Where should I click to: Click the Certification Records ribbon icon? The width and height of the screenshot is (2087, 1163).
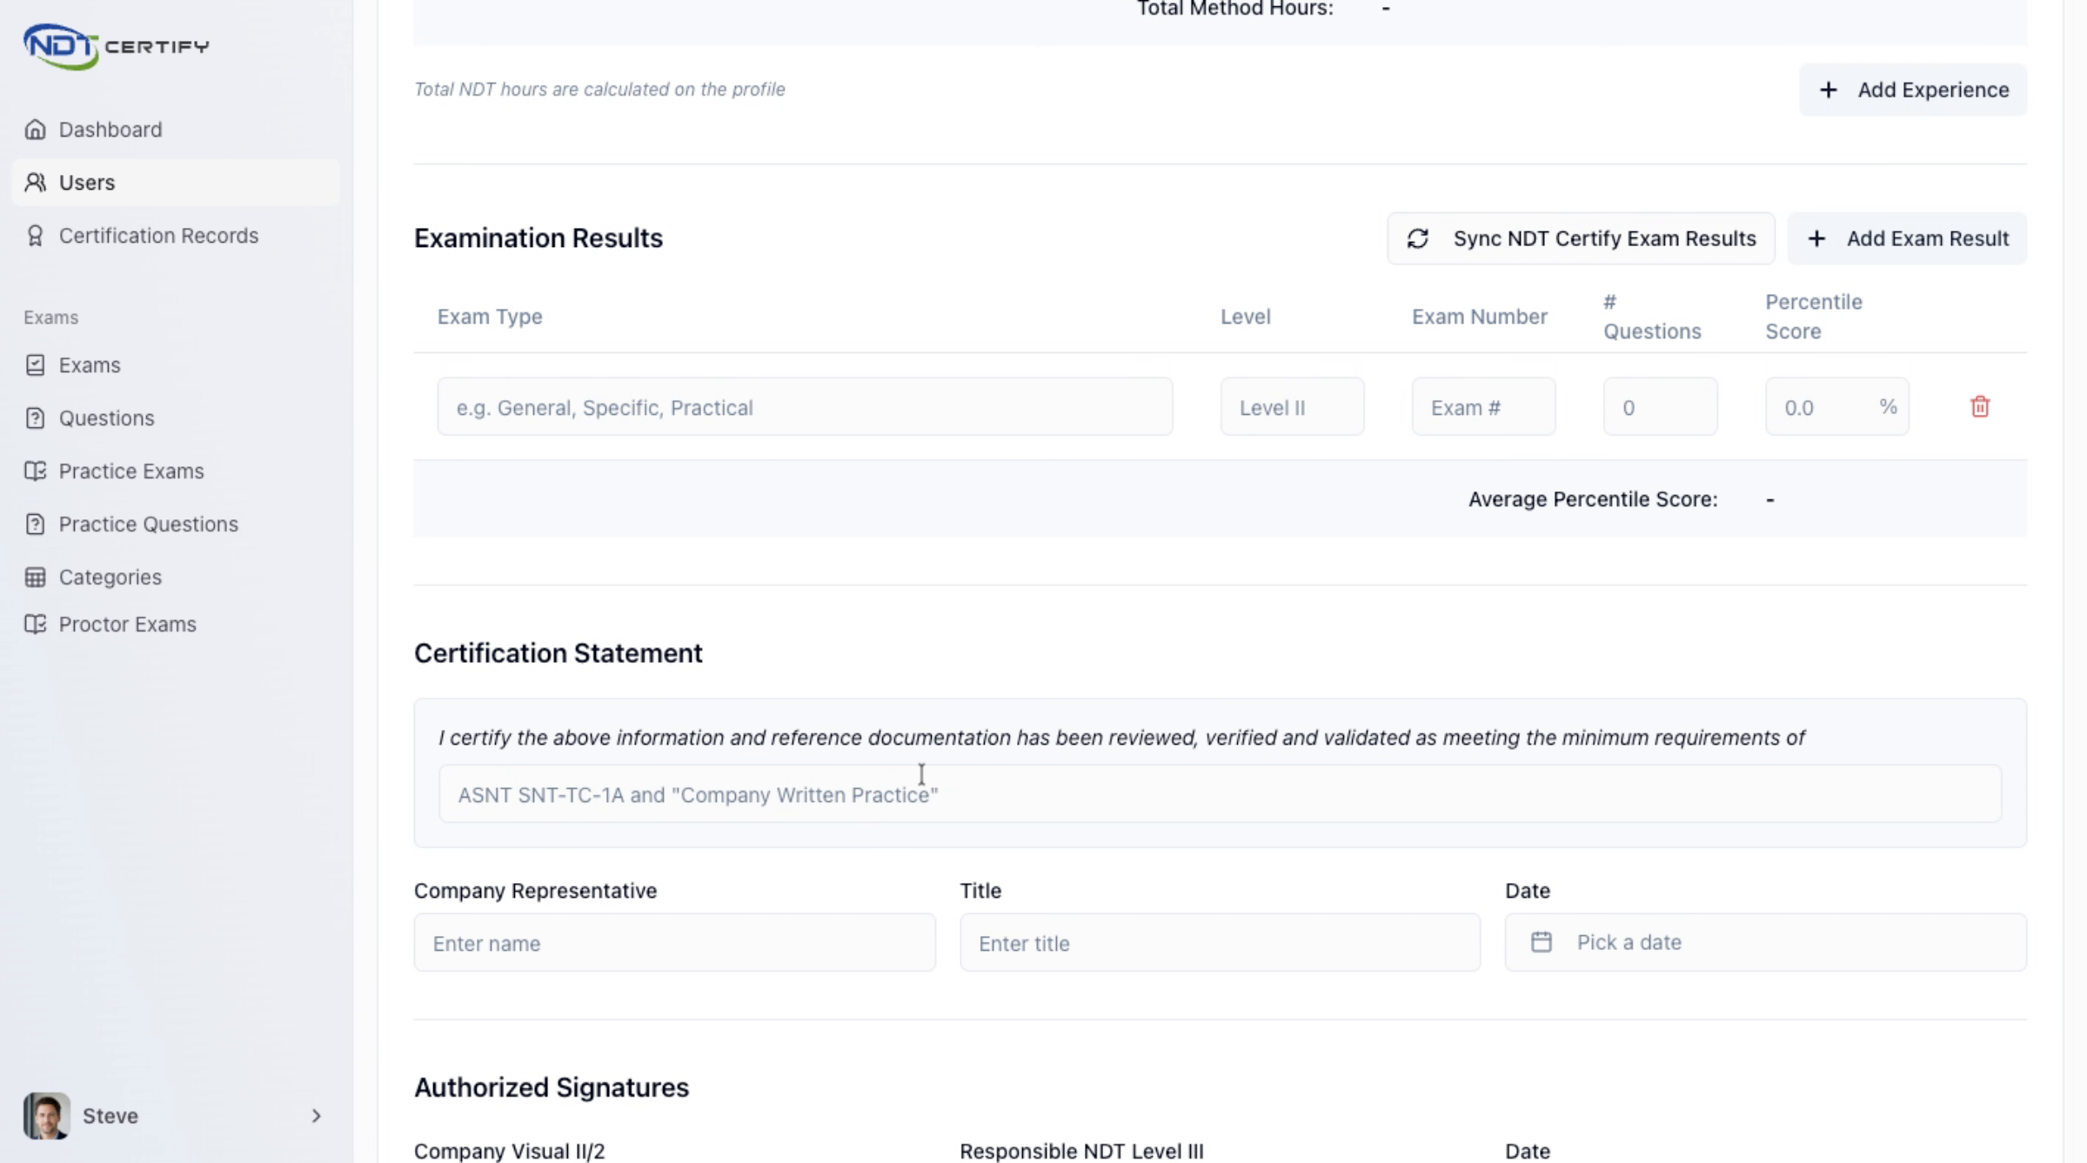(35, 236)
